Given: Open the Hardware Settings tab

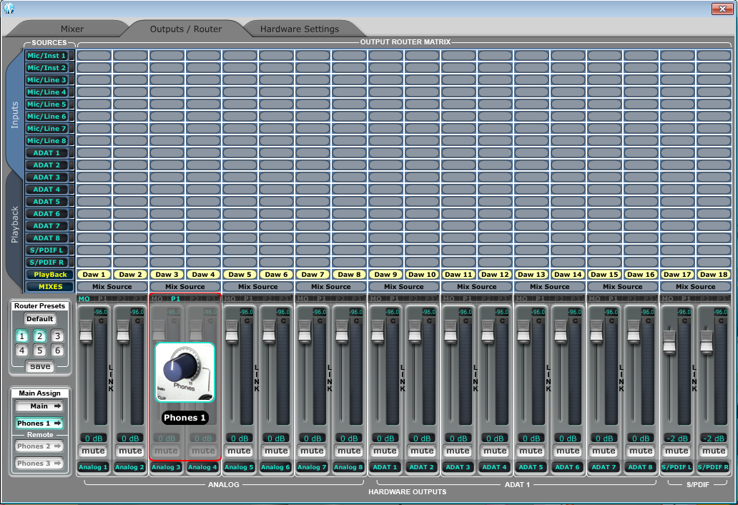Looking at the screenshot, I should point(299,29).
